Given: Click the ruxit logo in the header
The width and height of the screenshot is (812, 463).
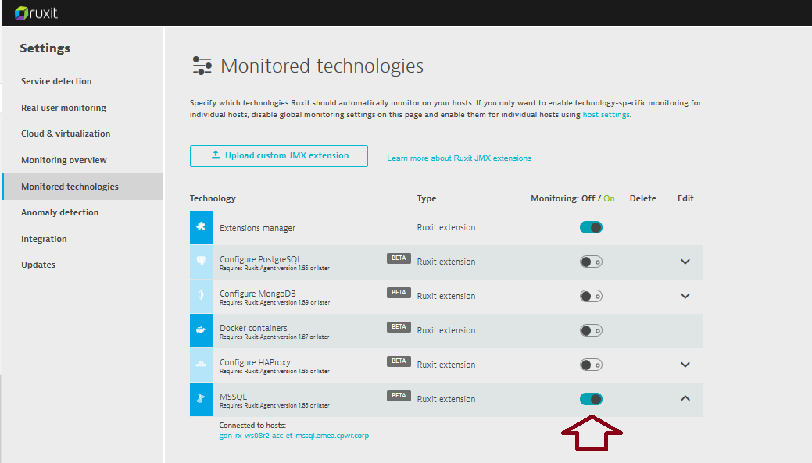Looking at the screenshot, I should (36, 13).
